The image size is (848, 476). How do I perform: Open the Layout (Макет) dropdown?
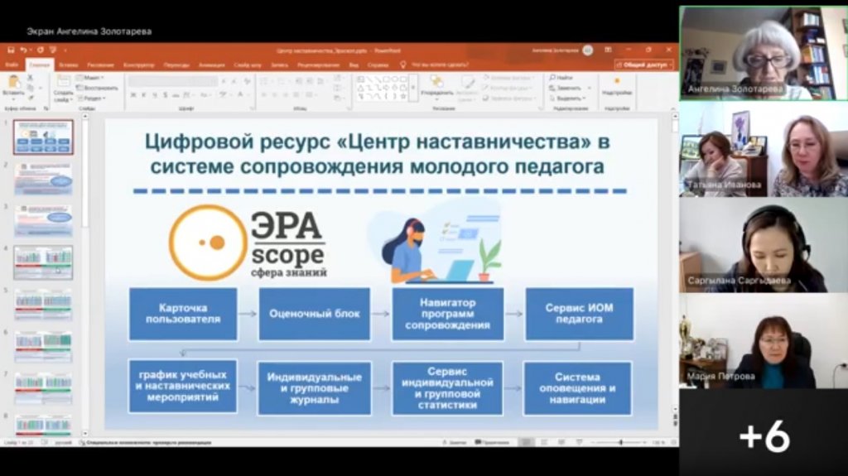point(91,78)
